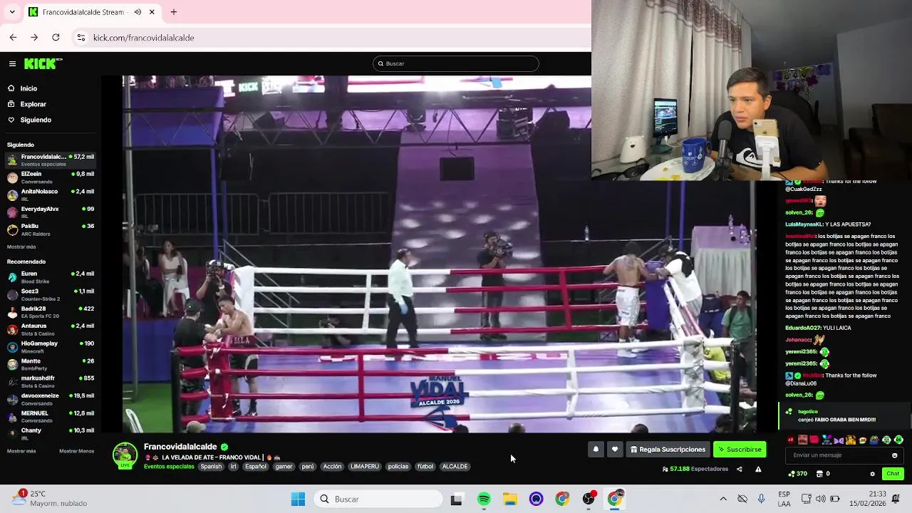Go back in the browser
The height and width of the screenshot is (513, 912).
[x=13, y=37]
